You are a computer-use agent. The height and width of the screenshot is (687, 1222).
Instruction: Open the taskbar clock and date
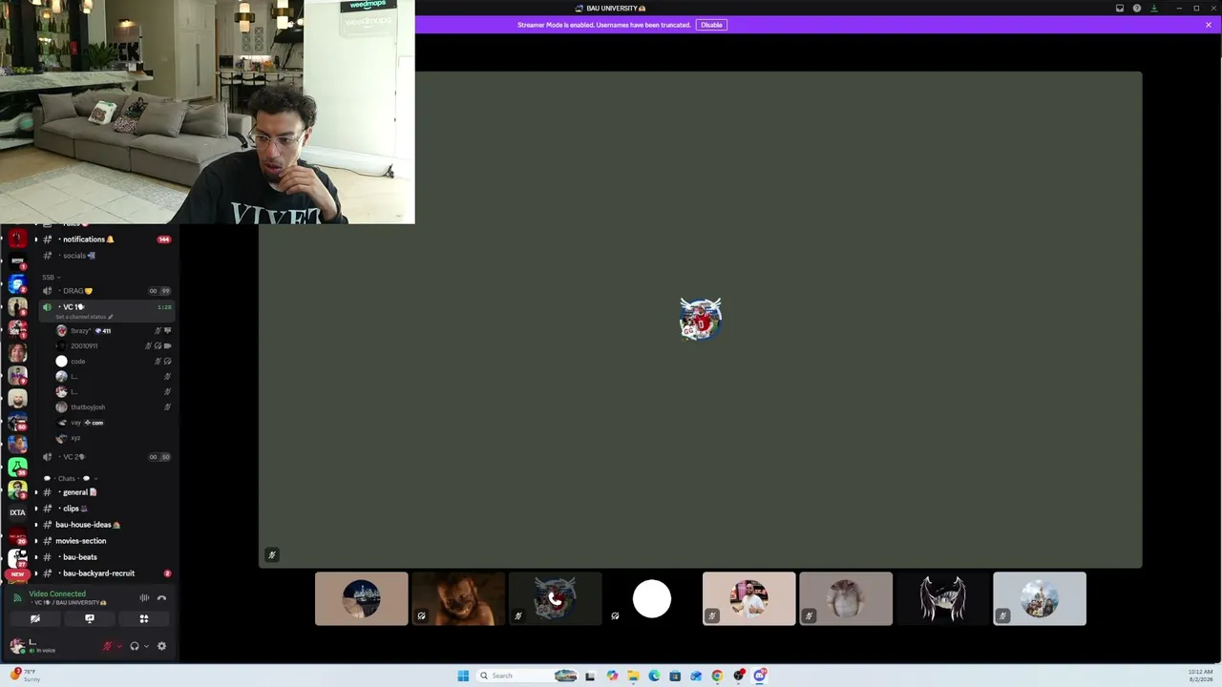tap(1201, 676)
